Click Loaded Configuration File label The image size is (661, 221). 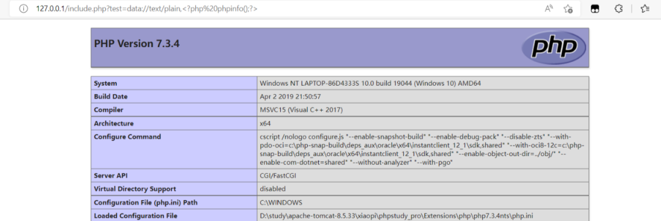135,216
